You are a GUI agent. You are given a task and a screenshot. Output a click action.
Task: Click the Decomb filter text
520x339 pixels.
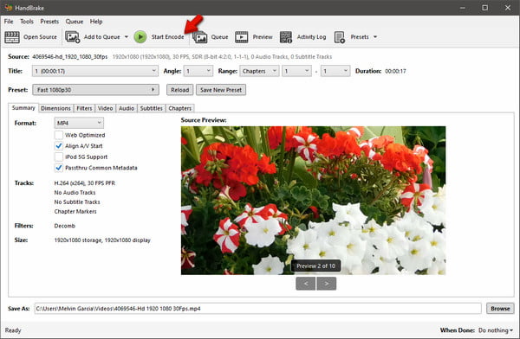tap(65, 226)
